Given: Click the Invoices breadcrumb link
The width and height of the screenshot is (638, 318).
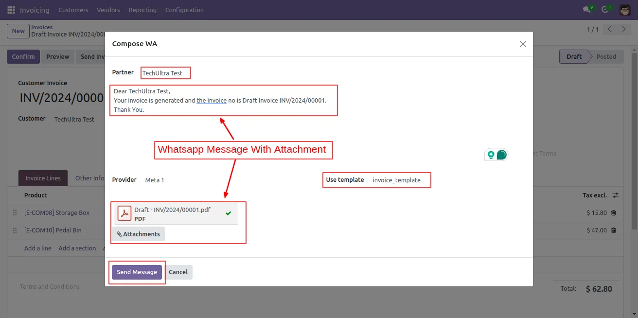Looking at the screenshot, I should [42, 27].
